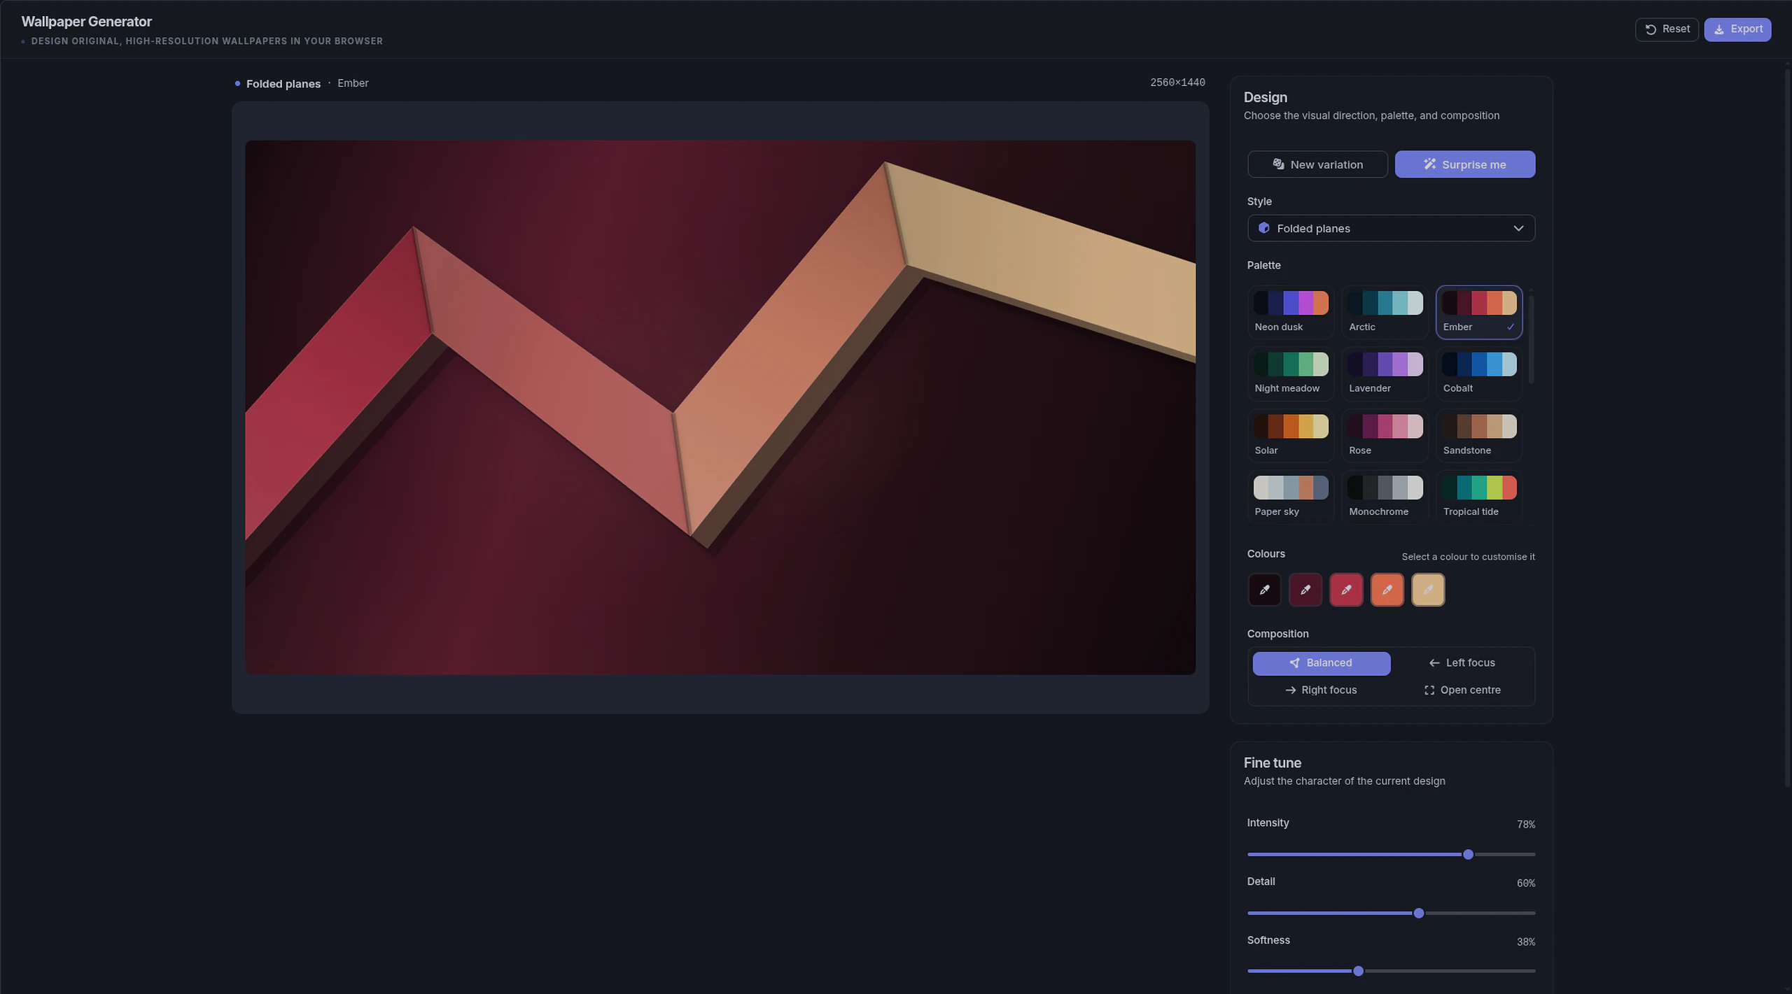The height and width of the screenshot is (994, 1792).
Task: Click the dice icon on New variation
Action: 1278,164
